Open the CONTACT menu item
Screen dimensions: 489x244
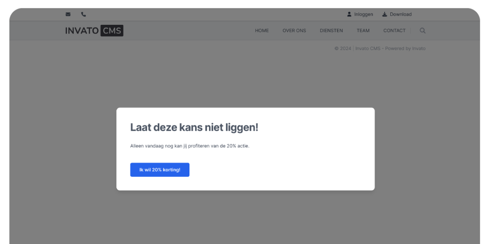[x=394, y=31]
